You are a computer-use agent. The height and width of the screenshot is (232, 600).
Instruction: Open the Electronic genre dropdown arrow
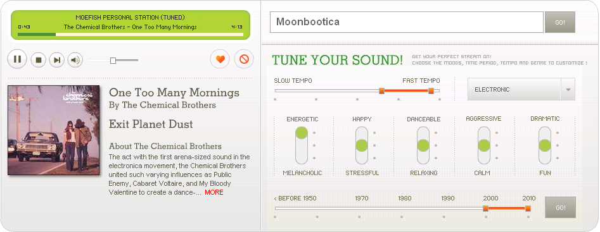point(568,90)
